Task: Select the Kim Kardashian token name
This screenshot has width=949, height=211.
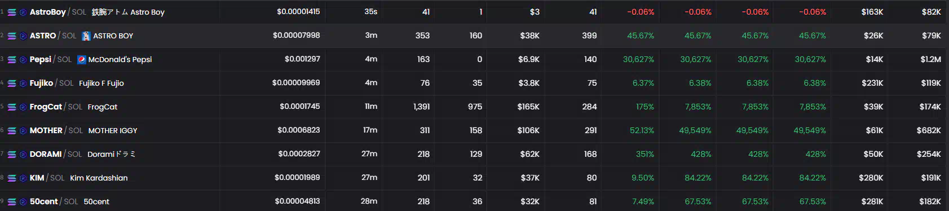Action: (99, 178)
